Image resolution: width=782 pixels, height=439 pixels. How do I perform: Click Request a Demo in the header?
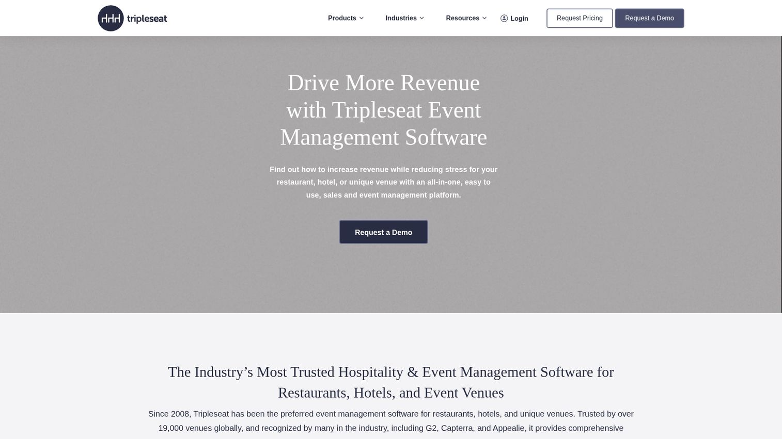(649, 18)
